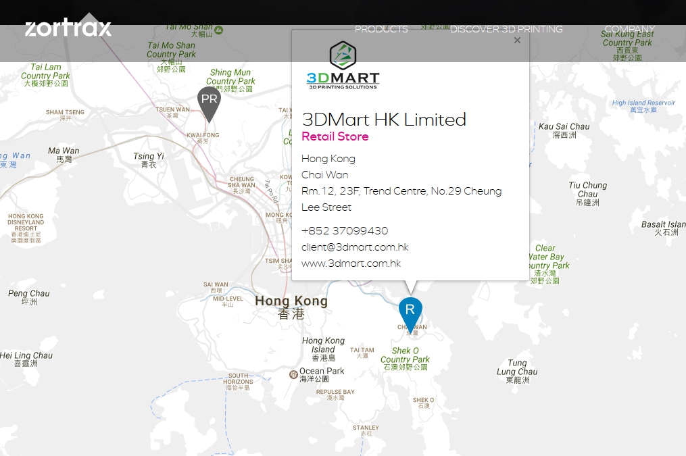Close the 3DMart info popup

[517, 41]
